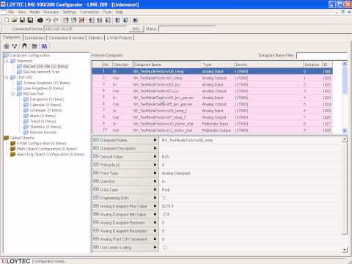Open the Help menu
This screenshot has width=352, height=264.
tap(119, 12)
